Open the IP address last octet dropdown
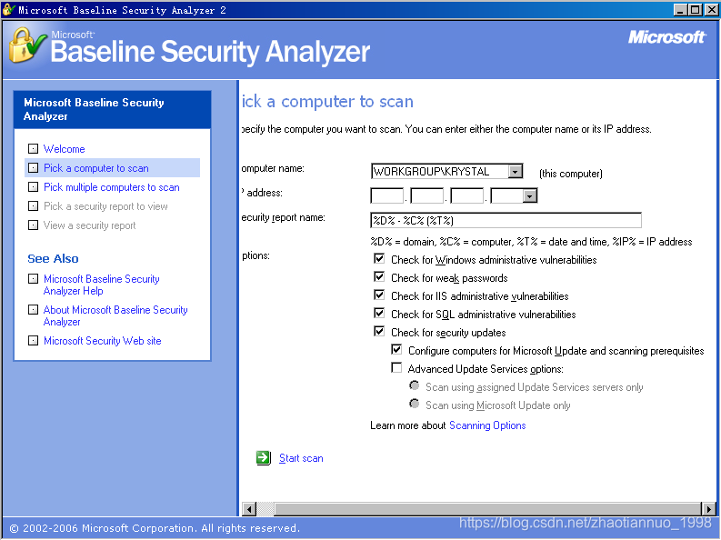The width and height of the screenshot is (721, 540). coord(530,195)
